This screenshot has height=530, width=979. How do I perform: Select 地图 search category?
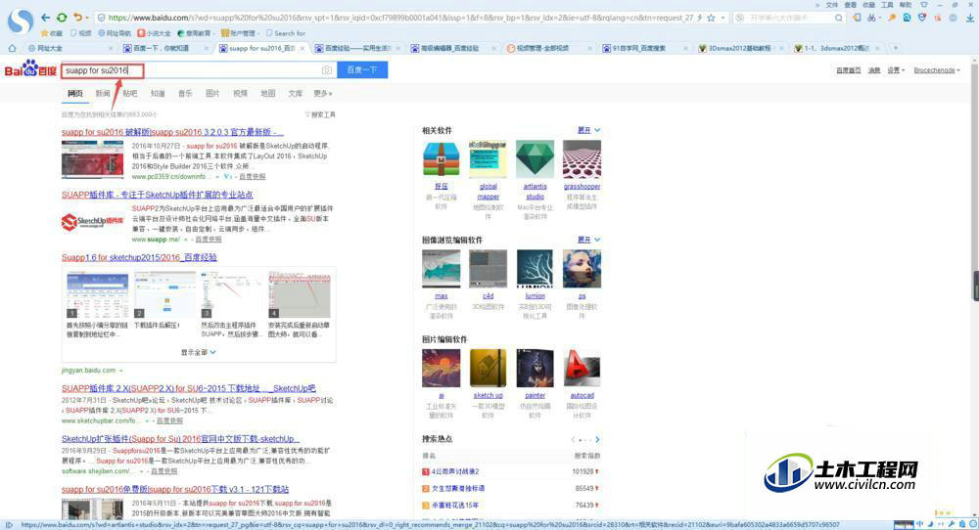[x=268, y=94]
